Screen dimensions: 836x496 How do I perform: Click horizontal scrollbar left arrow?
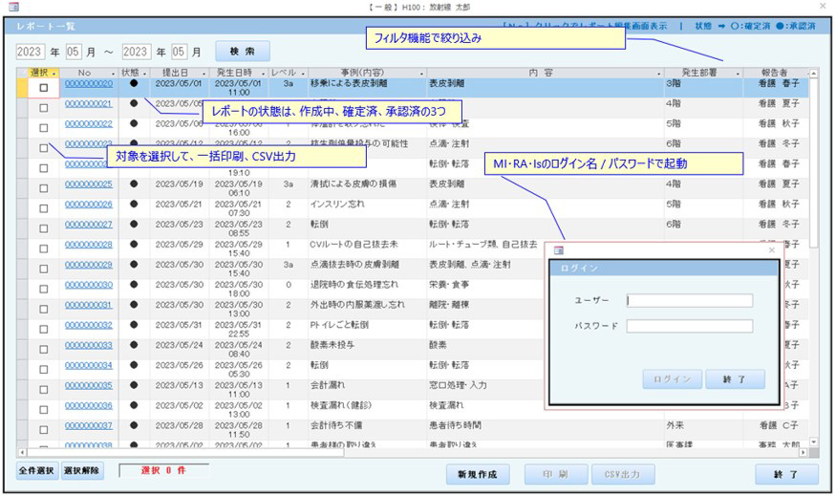[x=21, y=451]
